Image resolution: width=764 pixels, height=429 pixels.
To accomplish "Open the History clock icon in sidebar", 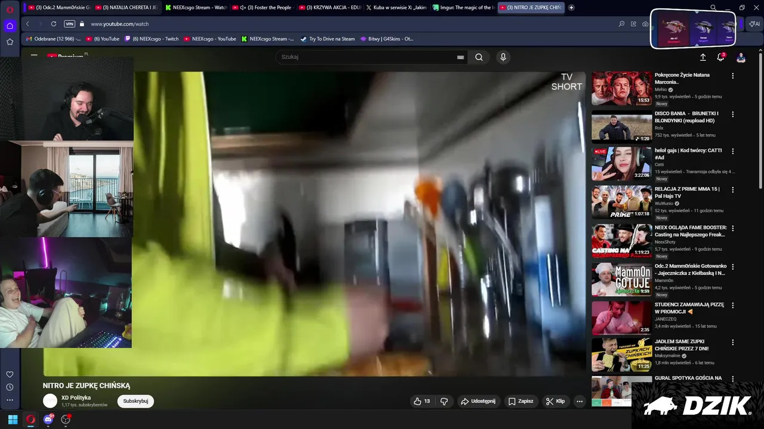I will (10, 387).
